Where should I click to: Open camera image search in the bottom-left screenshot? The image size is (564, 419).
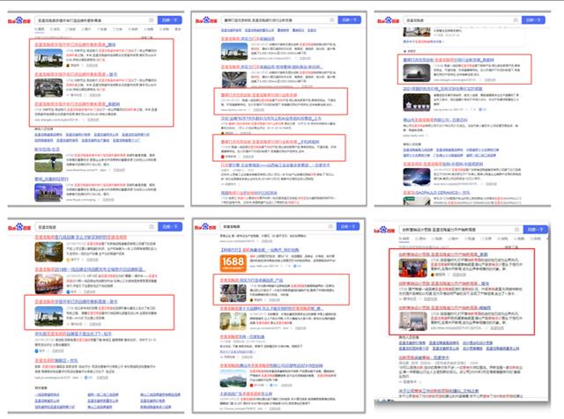[x=152, y=227]
